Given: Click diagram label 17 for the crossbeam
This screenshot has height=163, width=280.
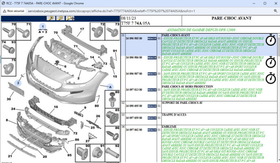Looking at the screenshot, I should (x=82, y=29).
